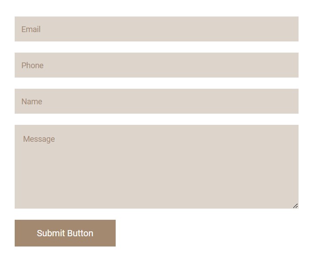Focus the field directly above Message

pos(156,101)
